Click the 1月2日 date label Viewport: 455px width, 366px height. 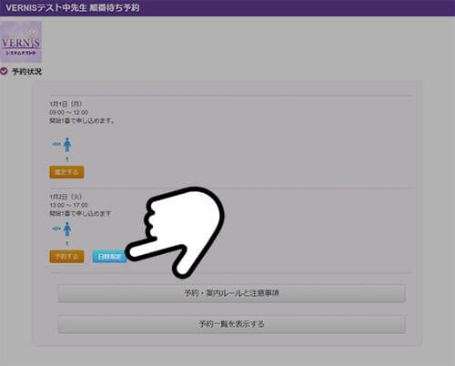click(66, 197)
